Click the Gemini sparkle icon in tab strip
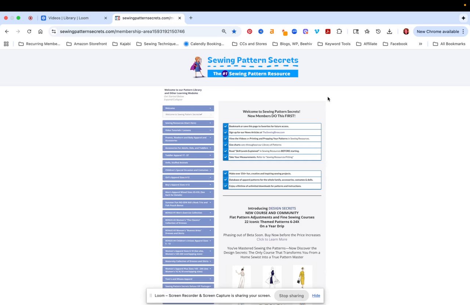470x305 pixels. click(x=463, y=18)
